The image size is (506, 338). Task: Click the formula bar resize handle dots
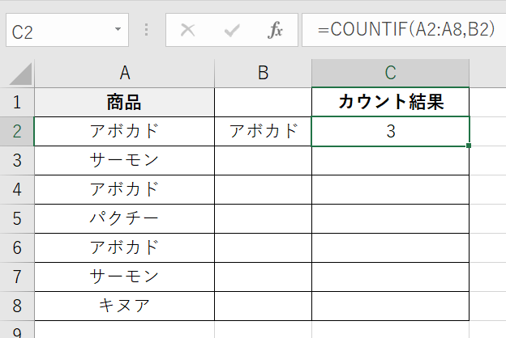(x=147, y=31)
